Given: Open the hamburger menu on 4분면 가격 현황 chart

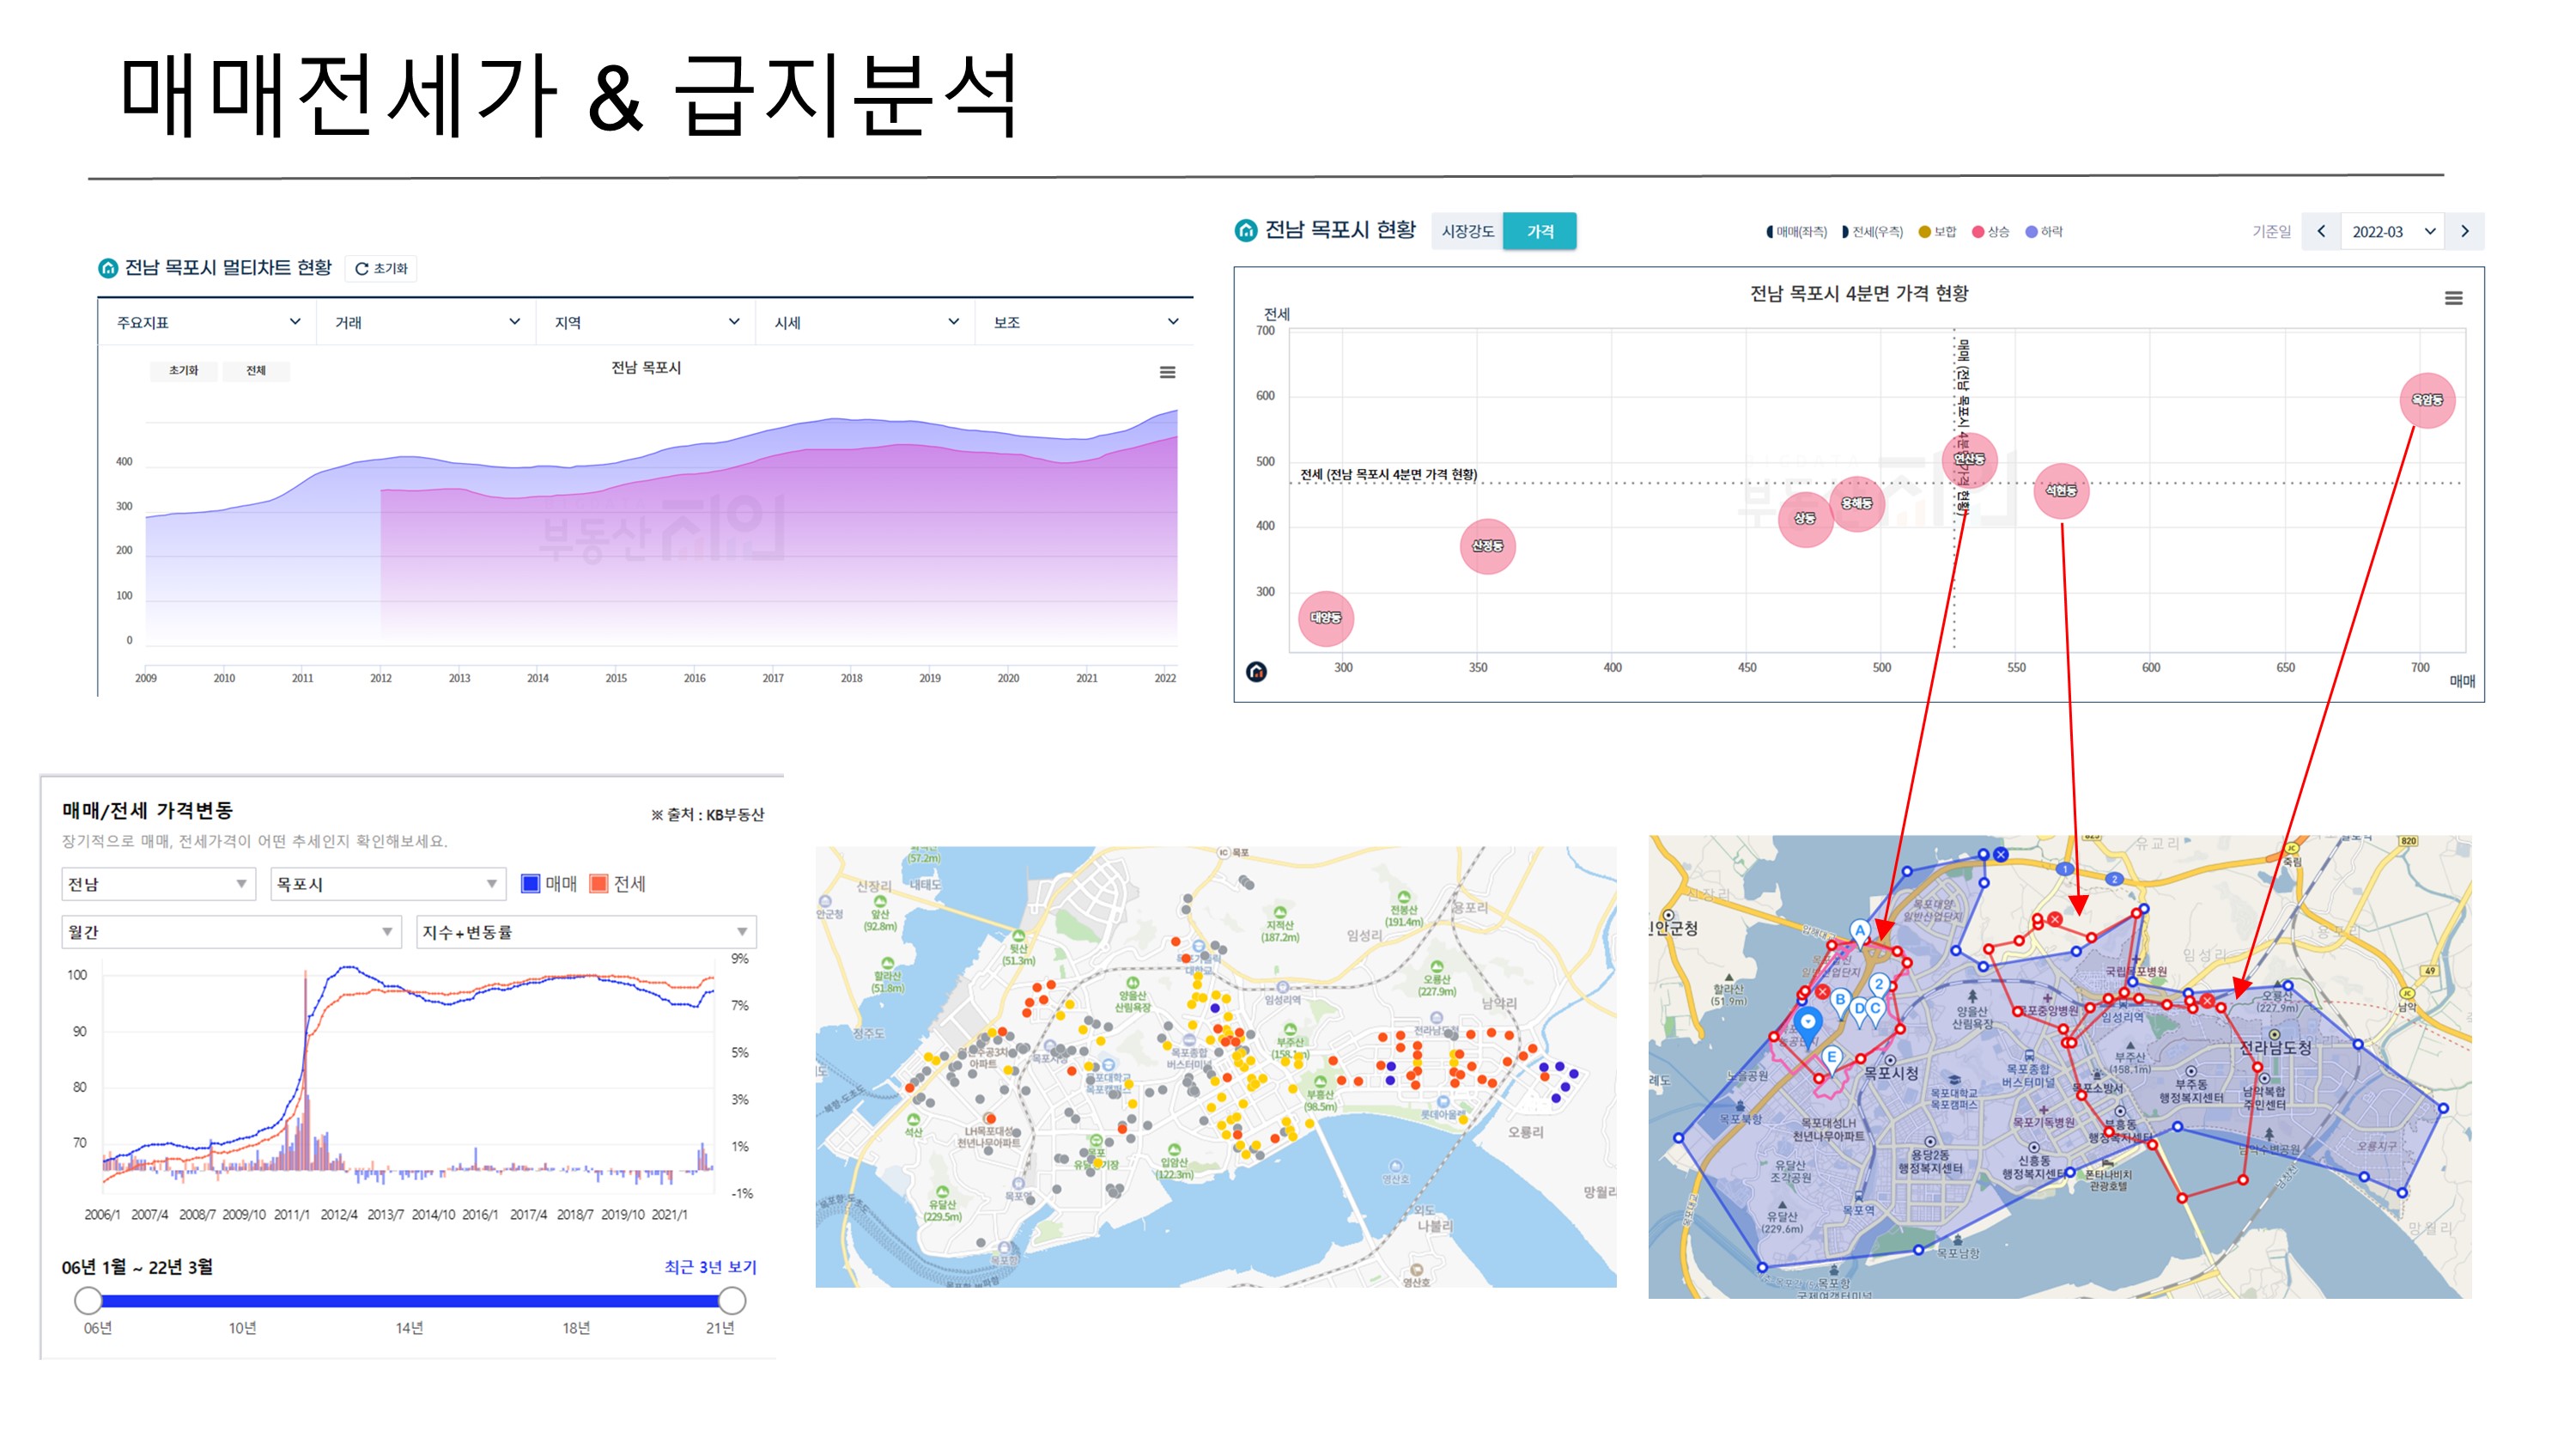Looking at the screenshot, I should pyautogui.click(x=2453, y=298).
